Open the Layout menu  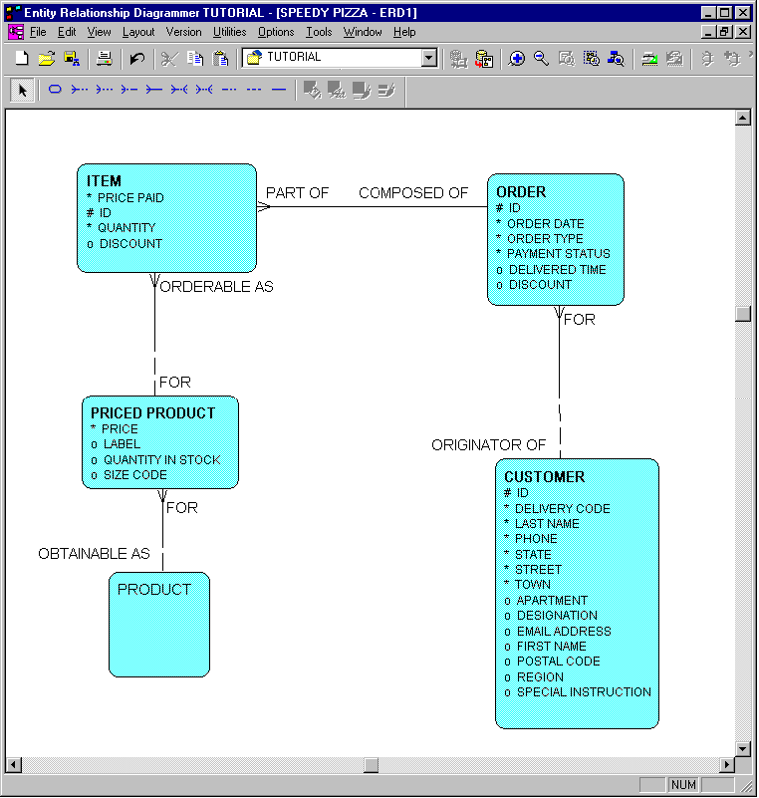point(138,32)
